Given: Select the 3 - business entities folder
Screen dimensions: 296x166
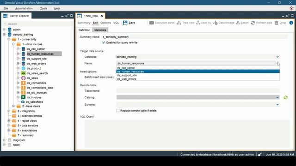Looking at the screenshot, I should coord(27,116).
